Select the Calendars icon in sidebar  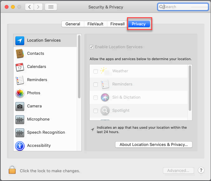coord(20,67)
